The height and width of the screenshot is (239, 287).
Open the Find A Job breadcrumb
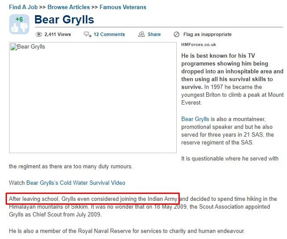(x=23, y=7)
